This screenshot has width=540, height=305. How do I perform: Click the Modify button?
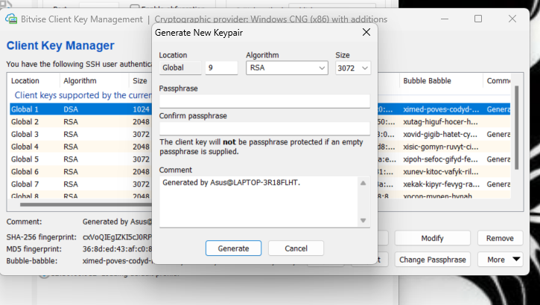pos(432,238)
